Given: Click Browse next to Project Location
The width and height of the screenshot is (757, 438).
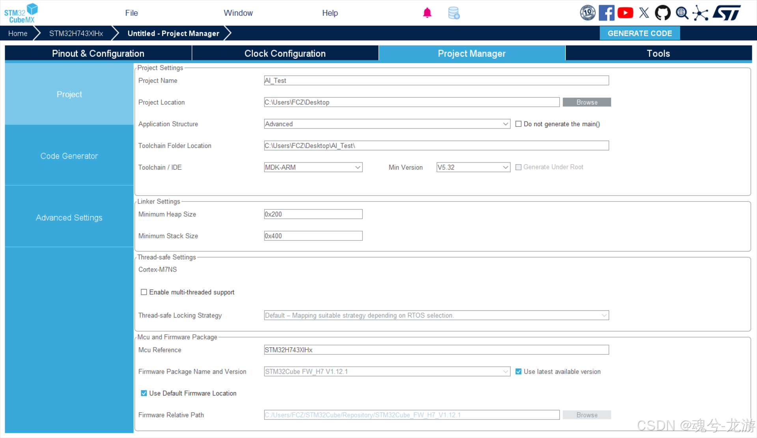Looking at the screenshot, I should [587, 102].
